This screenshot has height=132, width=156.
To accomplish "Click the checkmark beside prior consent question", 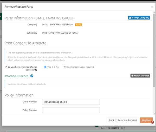I will [x=6, y=67].
